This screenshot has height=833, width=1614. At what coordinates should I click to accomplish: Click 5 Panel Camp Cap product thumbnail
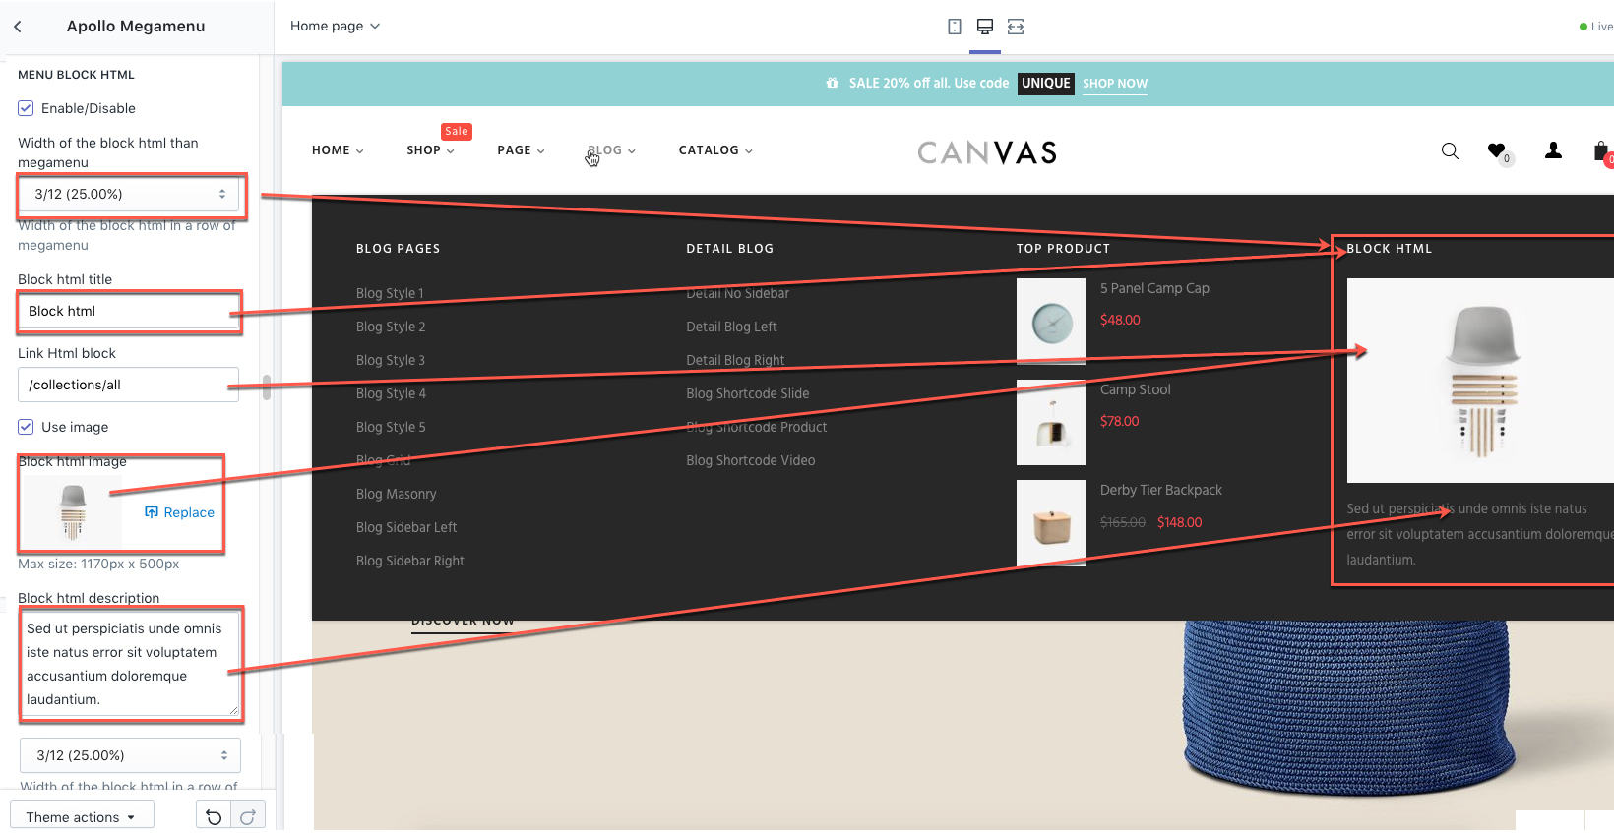click(1051, 322)
